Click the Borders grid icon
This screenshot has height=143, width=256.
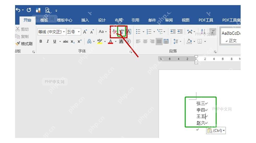tap(200, 41)
